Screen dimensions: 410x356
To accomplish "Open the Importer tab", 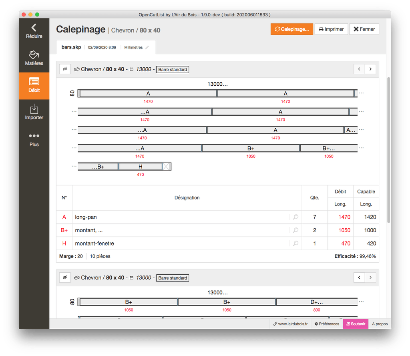I will [x=34, y=113].
